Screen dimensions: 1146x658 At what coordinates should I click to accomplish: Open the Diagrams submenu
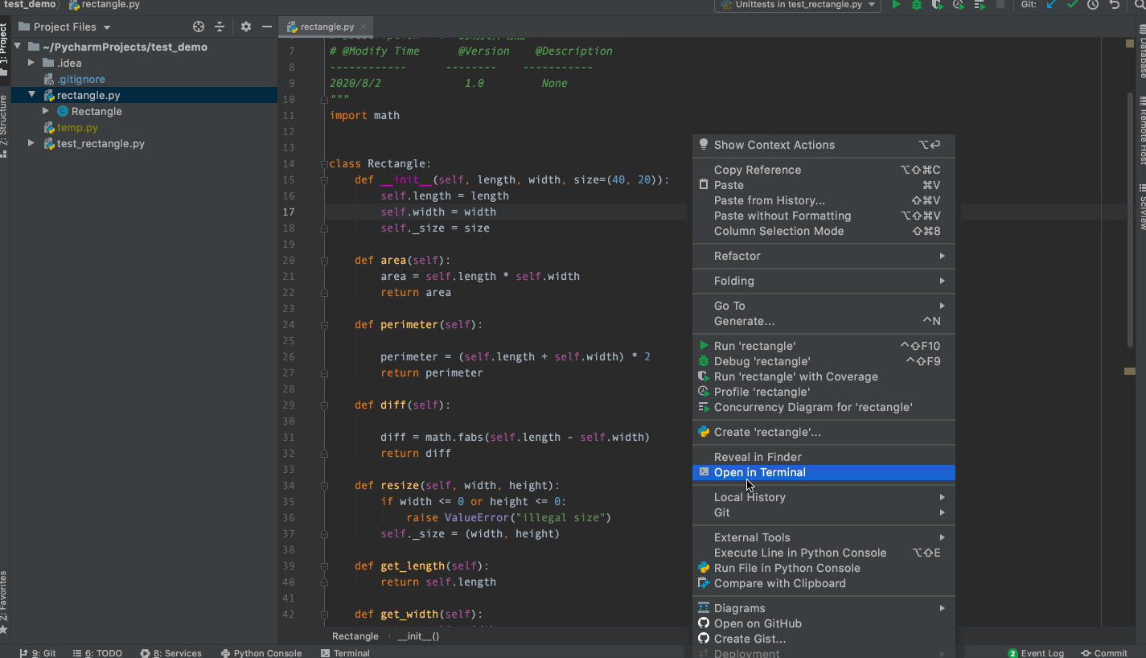pos(824,608)
